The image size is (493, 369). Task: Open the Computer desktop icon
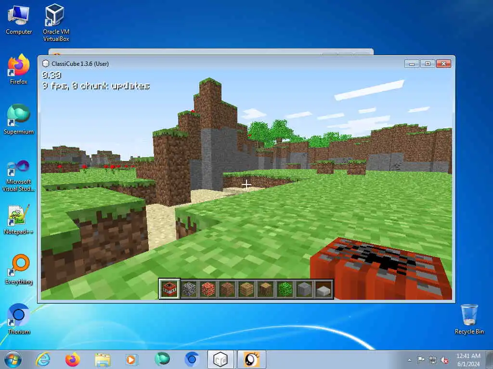pos(19,19)
